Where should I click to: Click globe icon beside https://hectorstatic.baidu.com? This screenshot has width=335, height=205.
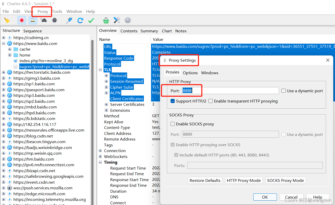(10, 72)
